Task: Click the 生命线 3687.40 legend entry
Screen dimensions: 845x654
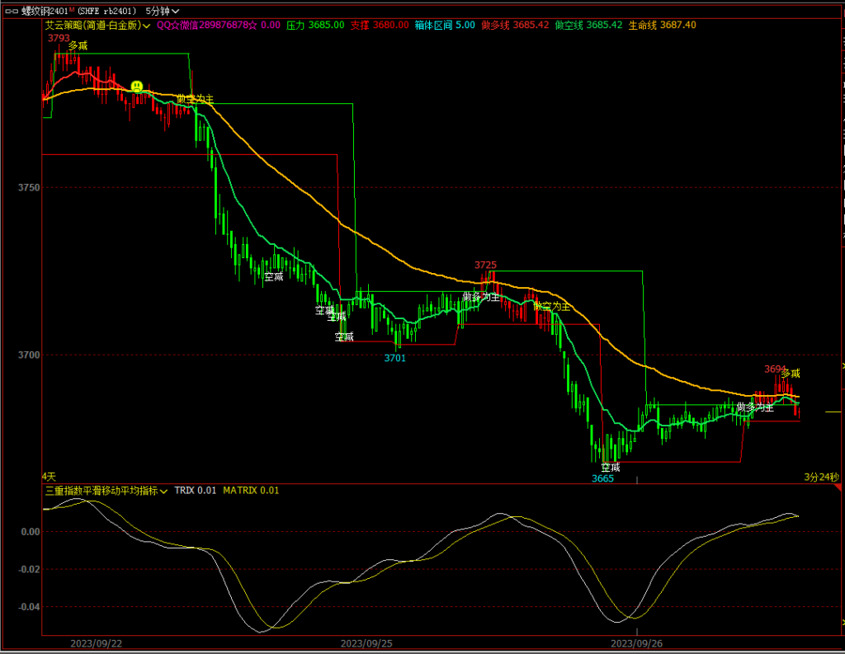Action: [662, 25]
